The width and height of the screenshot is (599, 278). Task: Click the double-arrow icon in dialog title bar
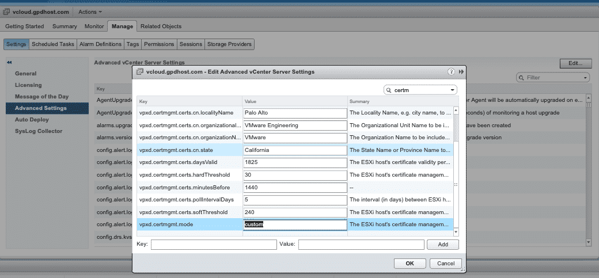pyautogui.click(x=461, y=71)
